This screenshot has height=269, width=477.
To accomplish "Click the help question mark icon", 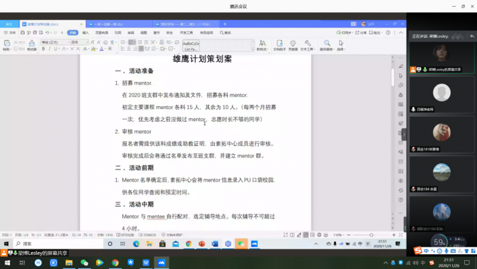I will [x=388, y=32].
